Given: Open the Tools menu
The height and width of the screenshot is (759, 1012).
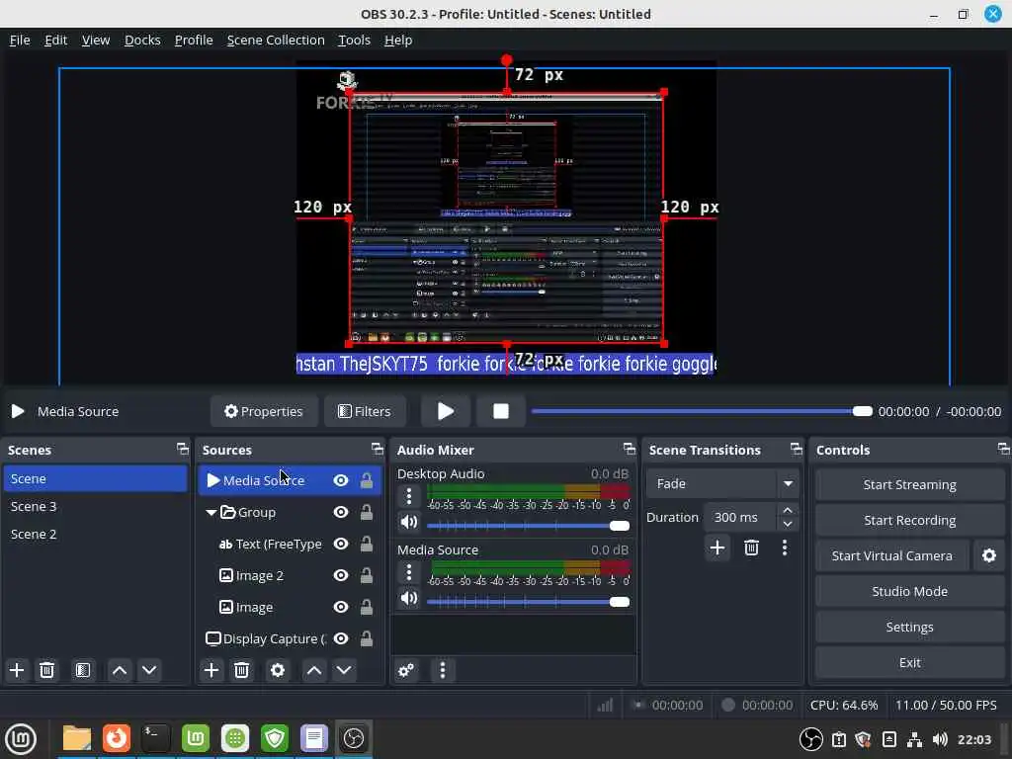Looking at the screenshot, I should 355,40.
